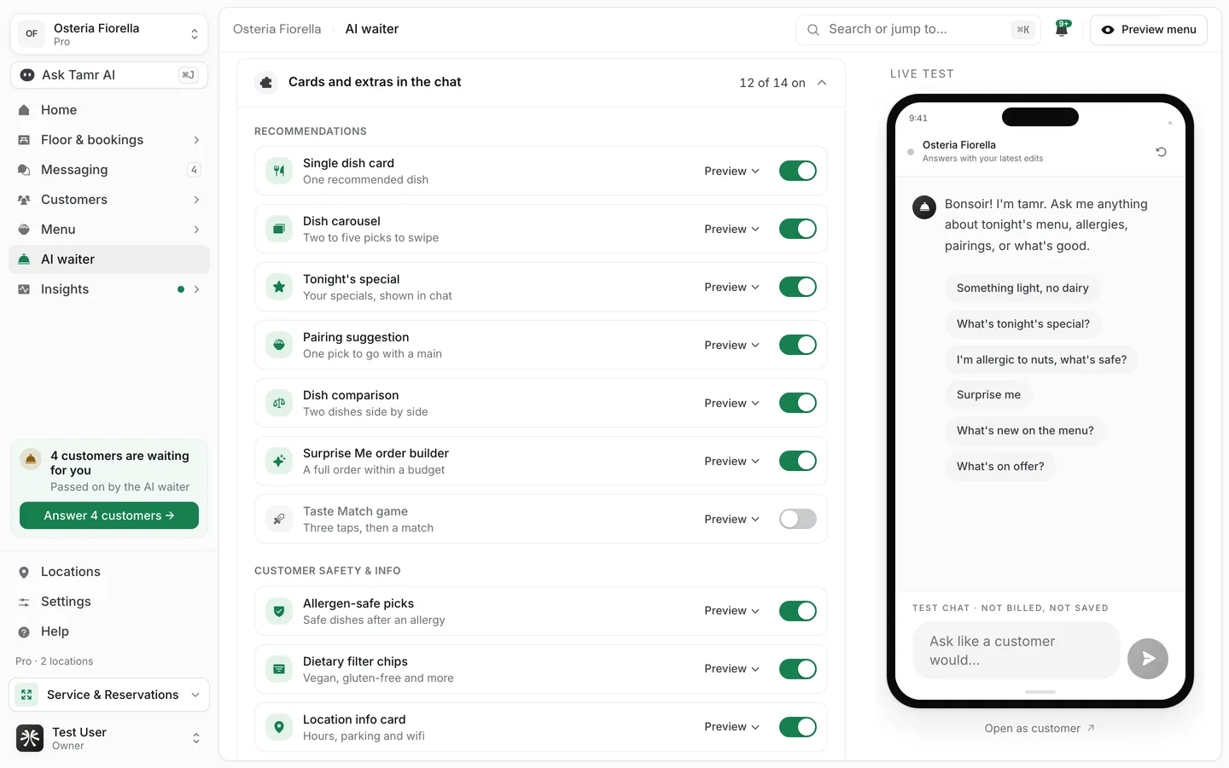This screenshot has height=768, width=1229.
Task: Click the Tonight's special star icon
Action: tap(279, 287)
